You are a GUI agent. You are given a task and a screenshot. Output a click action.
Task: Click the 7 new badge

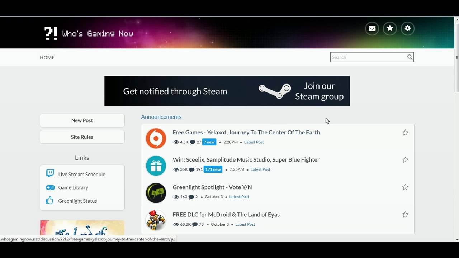[x=209, y=142]
